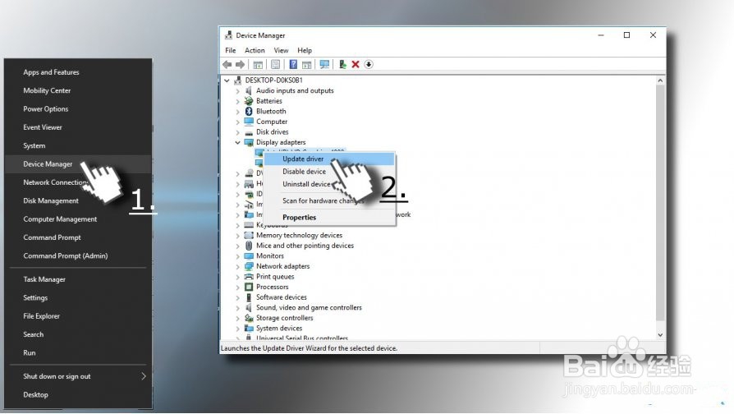
Task: Open the Help menu
Action: click(x=305, y=51)
